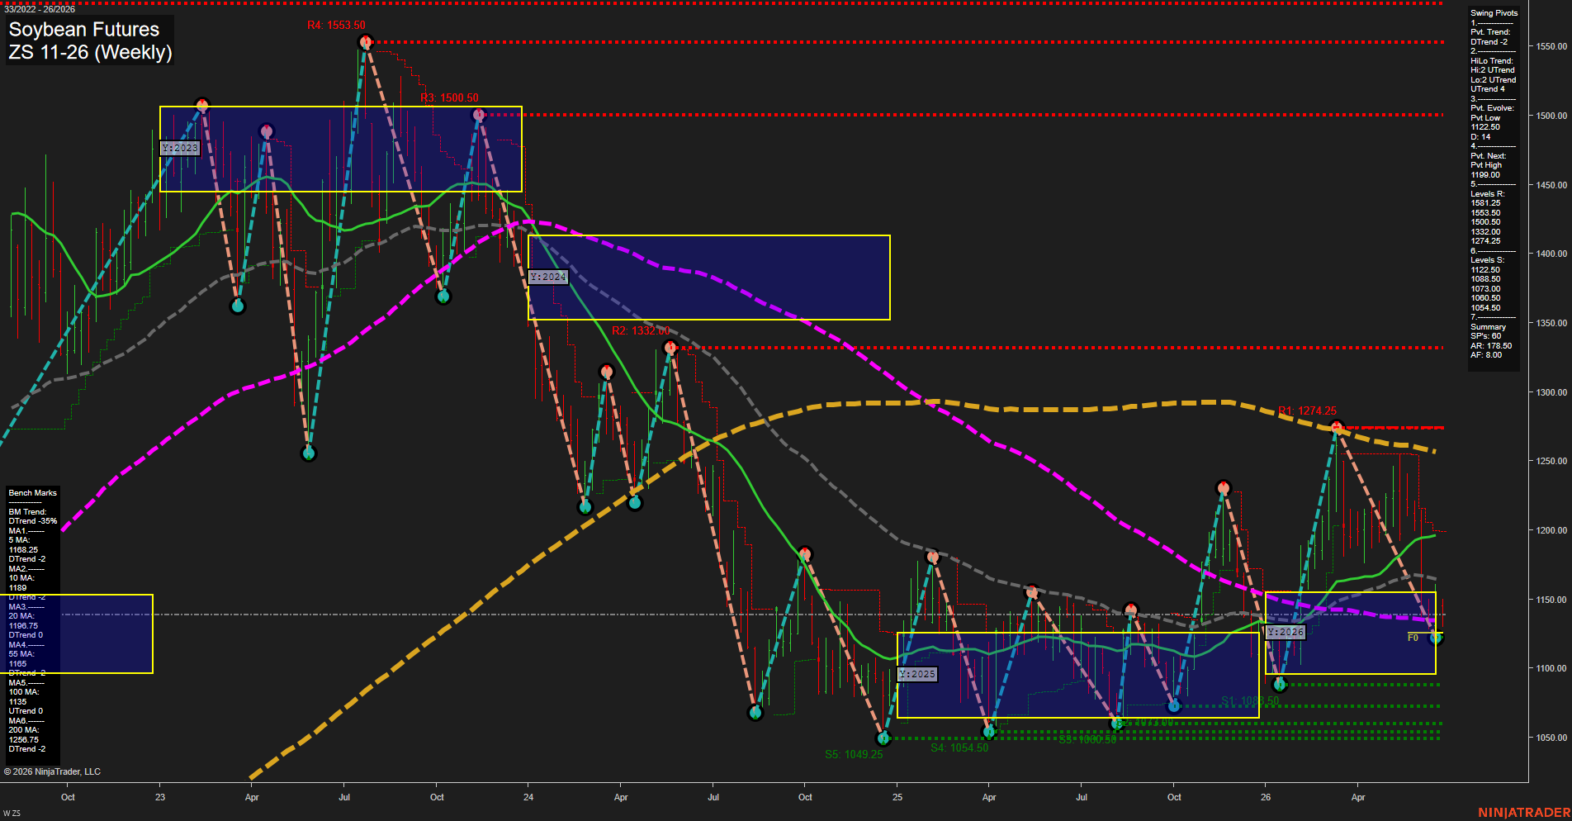Click the Bench Marks panel heading
Viewport: 1572px width, 821px height.
(33, 493)
